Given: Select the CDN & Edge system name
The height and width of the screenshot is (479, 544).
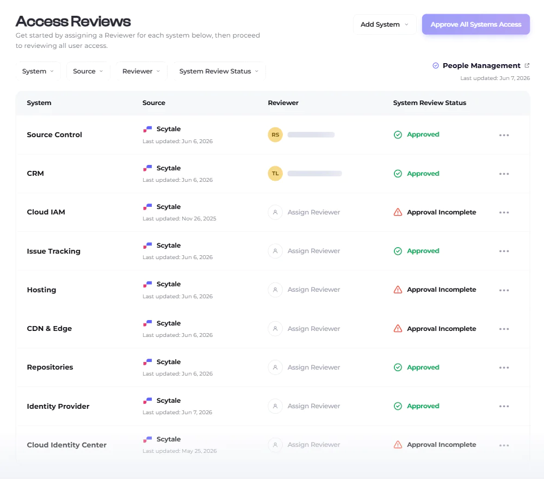Looking at the screenshot, I should pos(50,328).
